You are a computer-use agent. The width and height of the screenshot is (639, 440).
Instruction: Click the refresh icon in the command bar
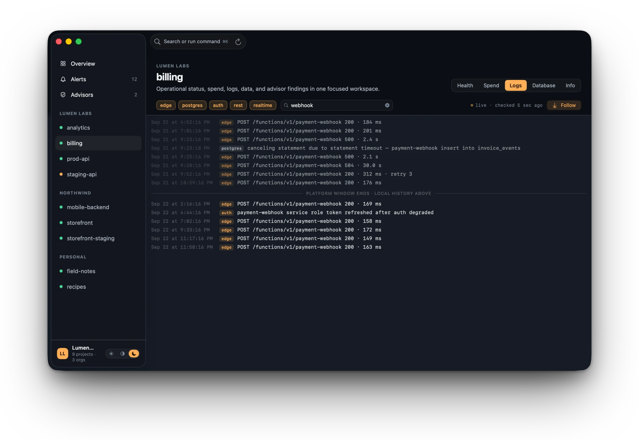coord(238,42)
